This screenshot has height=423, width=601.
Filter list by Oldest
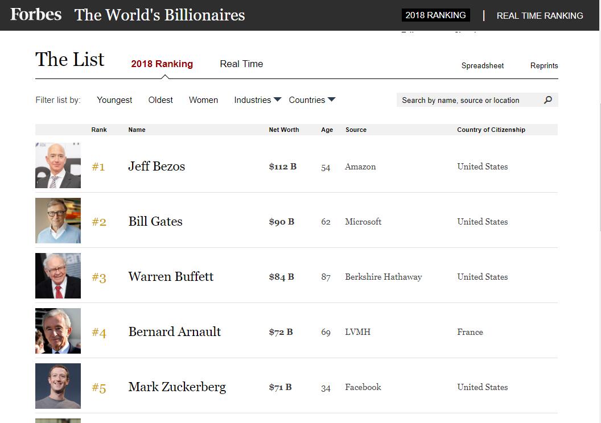160,100
